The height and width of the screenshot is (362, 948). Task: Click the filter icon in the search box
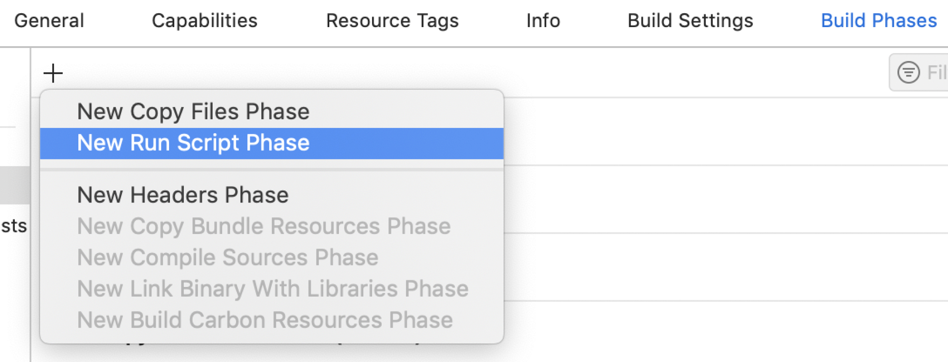tap(908, 73)
